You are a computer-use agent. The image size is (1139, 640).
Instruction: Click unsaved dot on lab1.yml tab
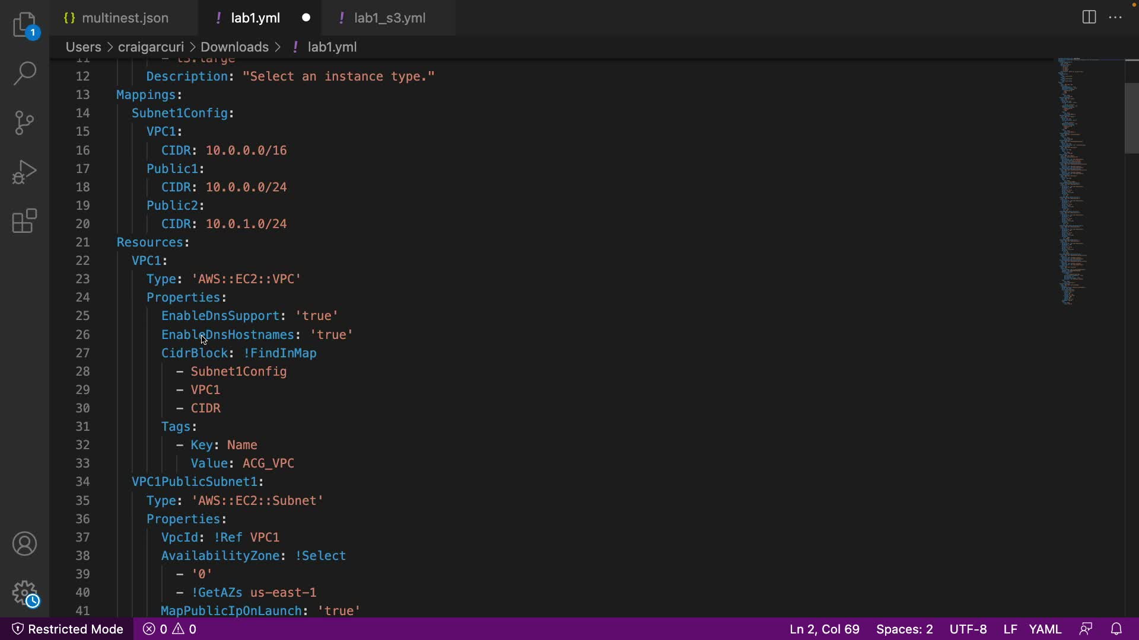point(306,18)
